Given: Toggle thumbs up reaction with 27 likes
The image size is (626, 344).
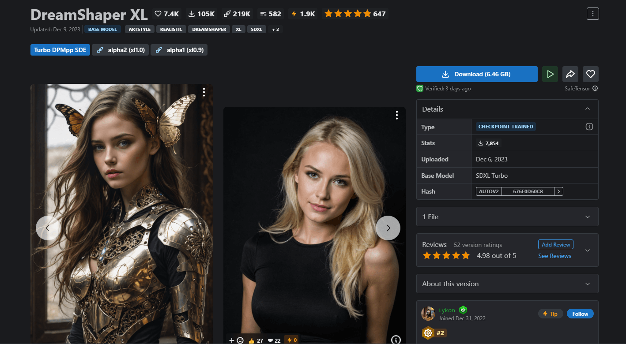Looking at the screenshot, I should pyautogui.click(x=256, y=340).
